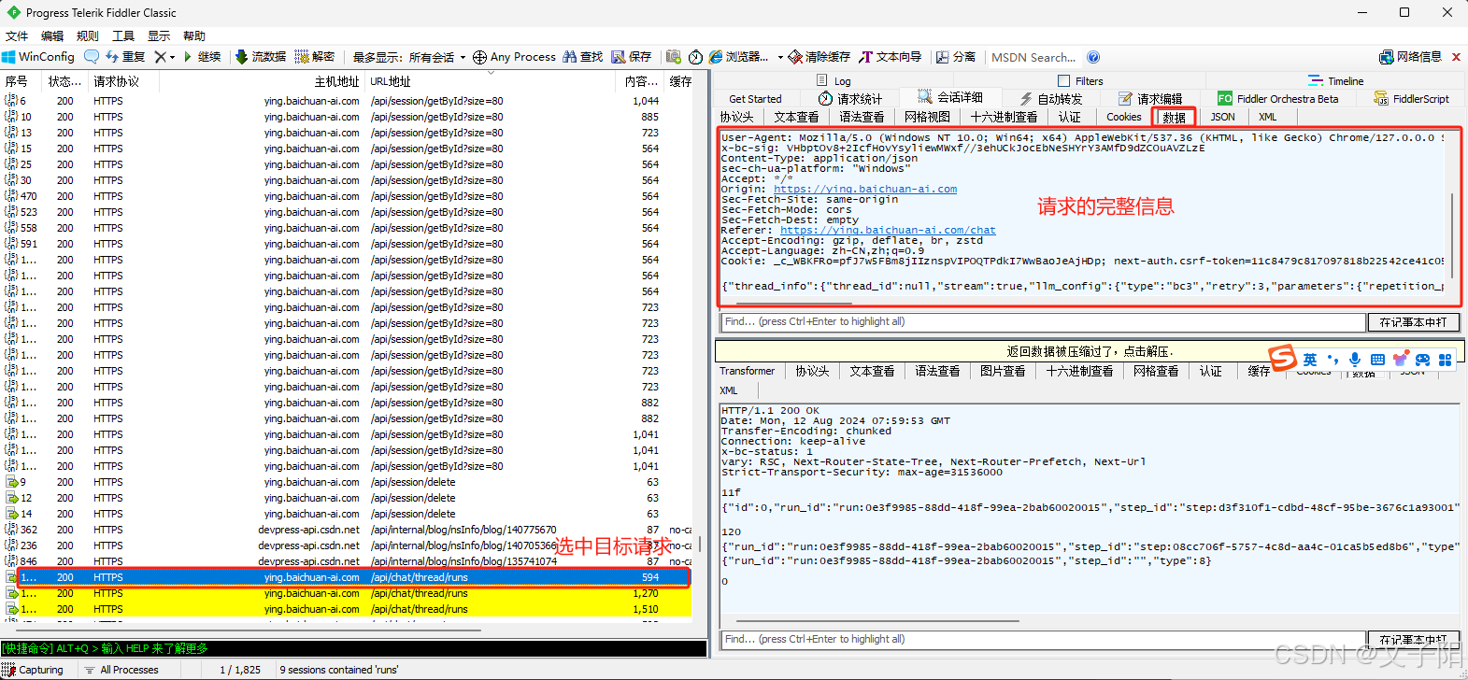1468x680 pixels.
Task: Click the timer stopwatch toolbar icon
Action: click(x=696, y=57)
